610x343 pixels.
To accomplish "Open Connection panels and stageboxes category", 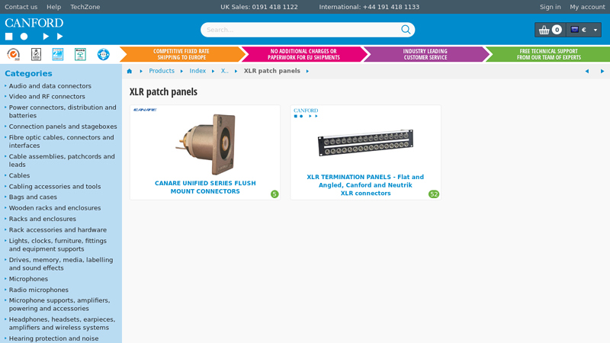I will click(x=63, y=127).
